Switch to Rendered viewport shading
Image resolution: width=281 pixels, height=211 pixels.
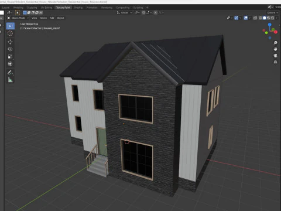[x=273, y=18]
